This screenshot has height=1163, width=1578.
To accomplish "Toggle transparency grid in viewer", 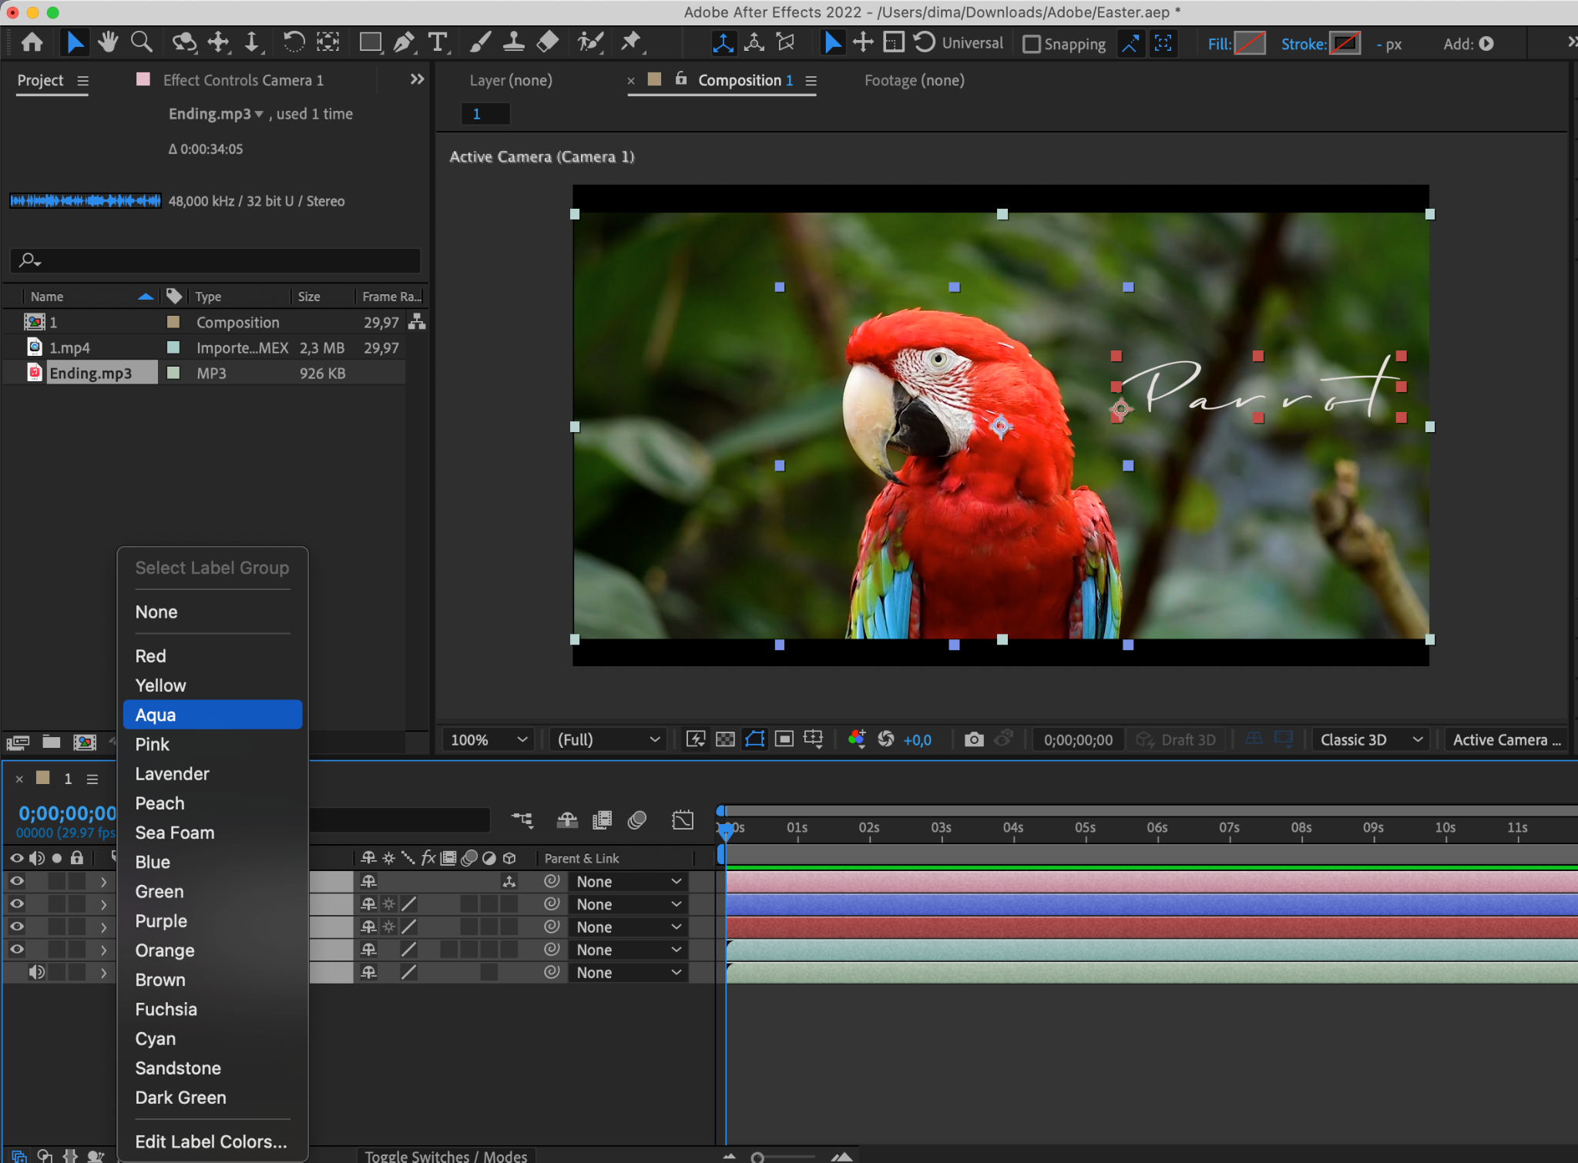I will 725,739.
